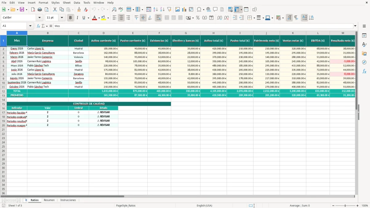Open Freeze Rows and Columns dropdown arrow
Image resolution: width=370 pixels, height=208 pixels.
[x=241, y=10]
